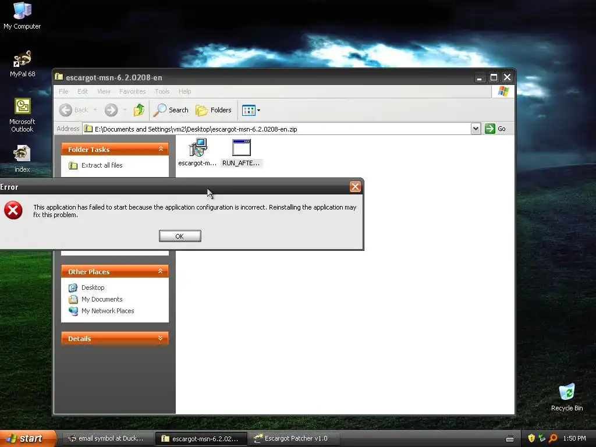This screenshot has height=447, width=596.
Task: Open Forward button history dropdown arrow
Action: (125, 110)
